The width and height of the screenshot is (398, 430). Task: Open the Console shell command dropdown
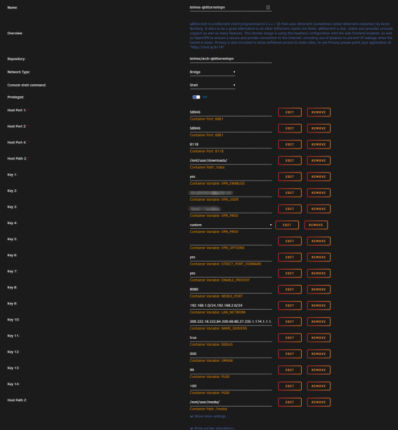click(212, 85)
